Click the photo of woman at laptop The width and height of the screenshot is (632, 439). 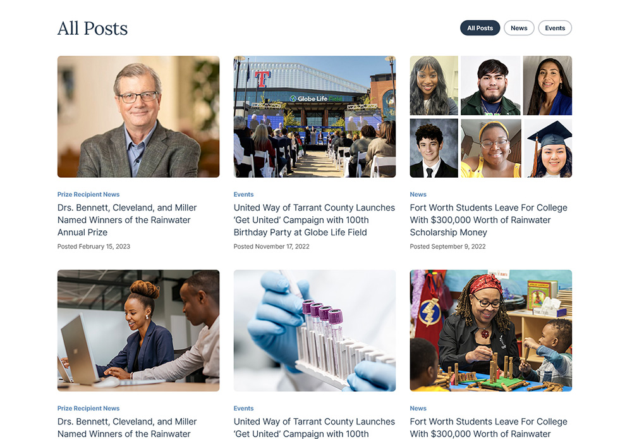tap(138, 330)
